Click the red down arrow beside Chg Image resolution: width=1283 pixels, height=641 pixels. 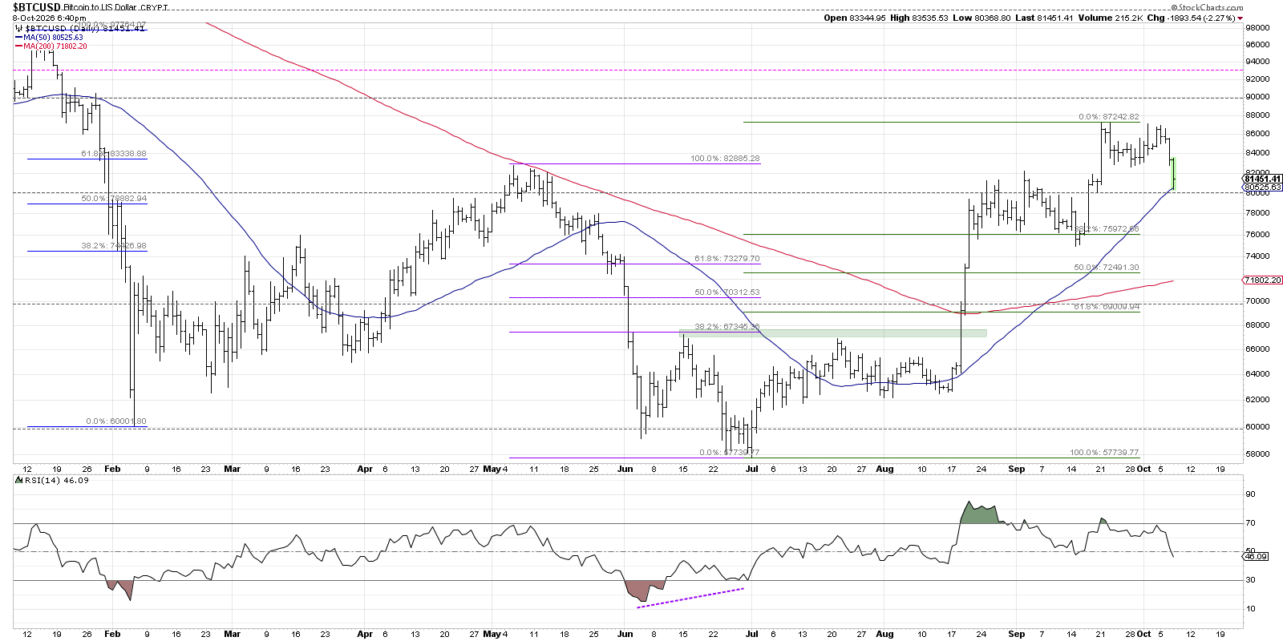1240,18
